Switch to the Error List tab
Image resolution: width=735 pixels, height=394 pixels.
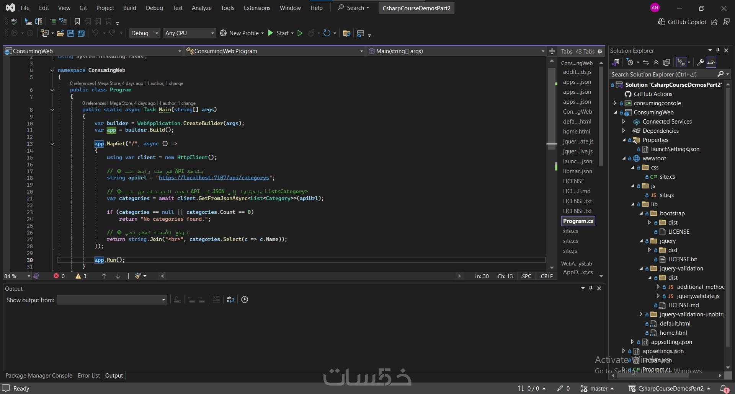point(88,376)
